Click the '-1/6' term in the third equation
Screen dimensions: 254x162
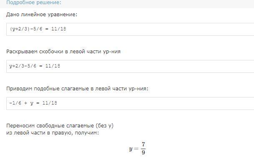pos(15,103)
